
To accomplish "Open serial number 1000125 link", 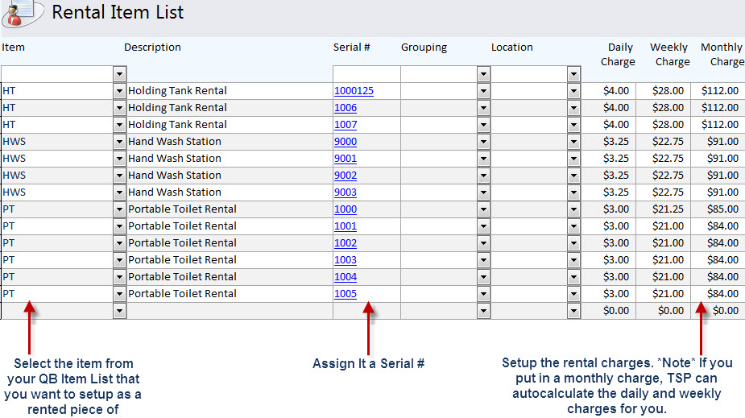I will tap(354, 91).
